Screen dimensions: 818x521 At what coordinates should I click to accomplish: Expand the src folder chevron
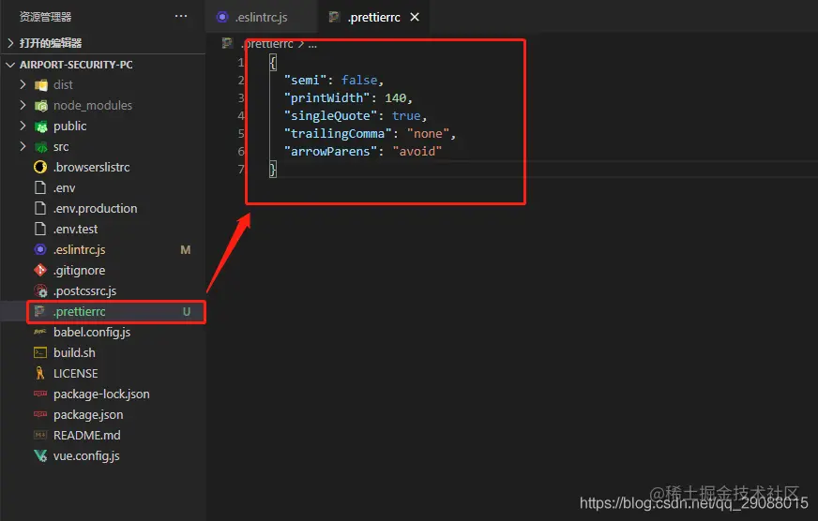(x=23, y=146)
